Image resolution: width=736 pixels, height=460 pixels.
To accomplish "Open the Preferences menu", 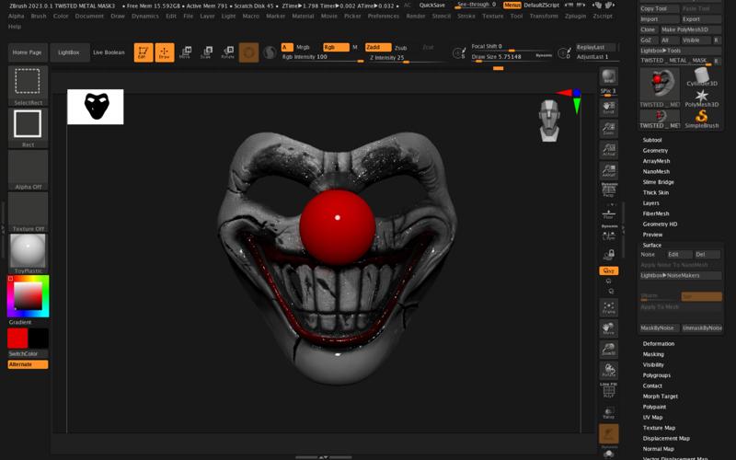I will [384, 16].
